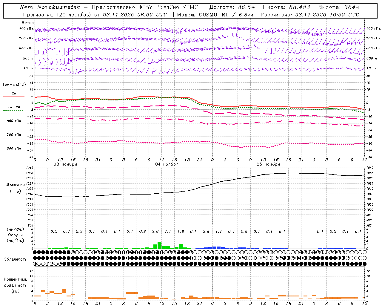382x306 pixels.
Task: Click the left '850 гПа' wind level label
Action: tap(26, 48)
